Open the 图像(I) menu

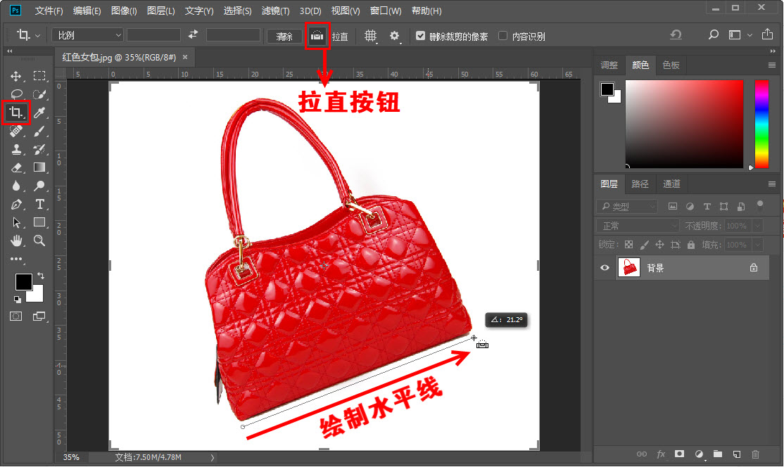pos(123,11)
